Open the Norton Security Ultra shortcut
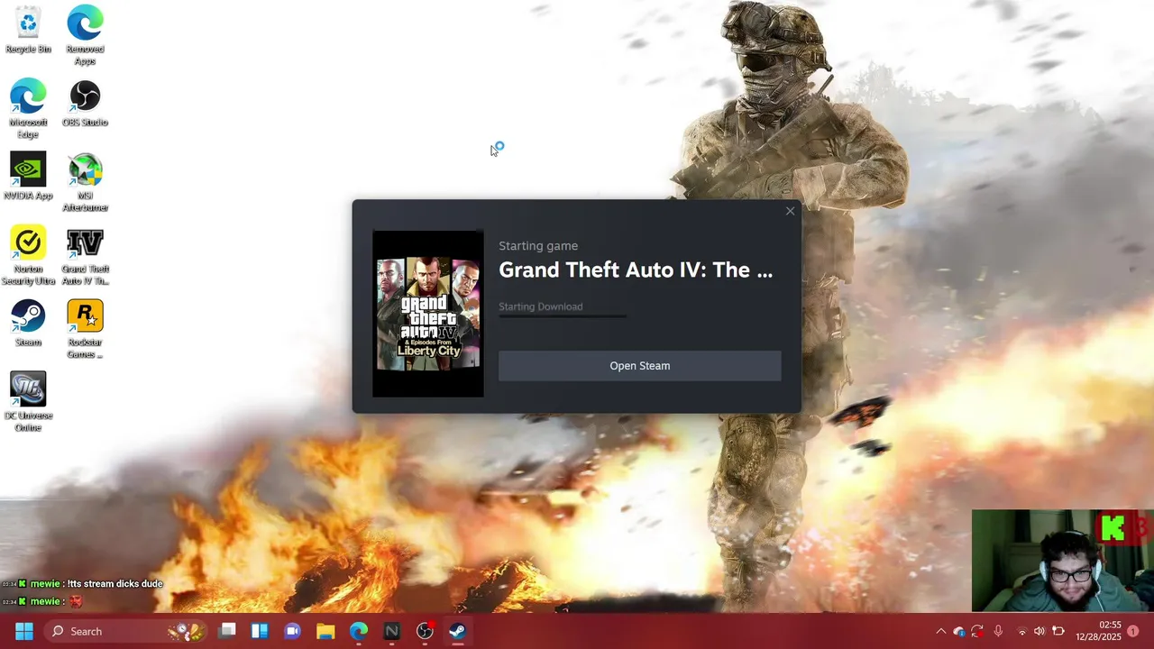The width and height of the screenshot is (1154, 649). tap(28, 256)
